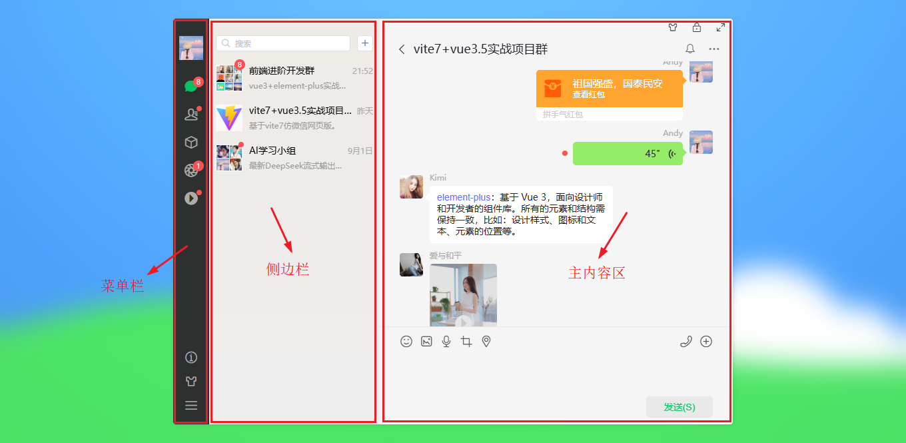Viewport: 906px width, 443px height.
Task: Toggle the notification bell in the chat header
Action: coord(690,49)
